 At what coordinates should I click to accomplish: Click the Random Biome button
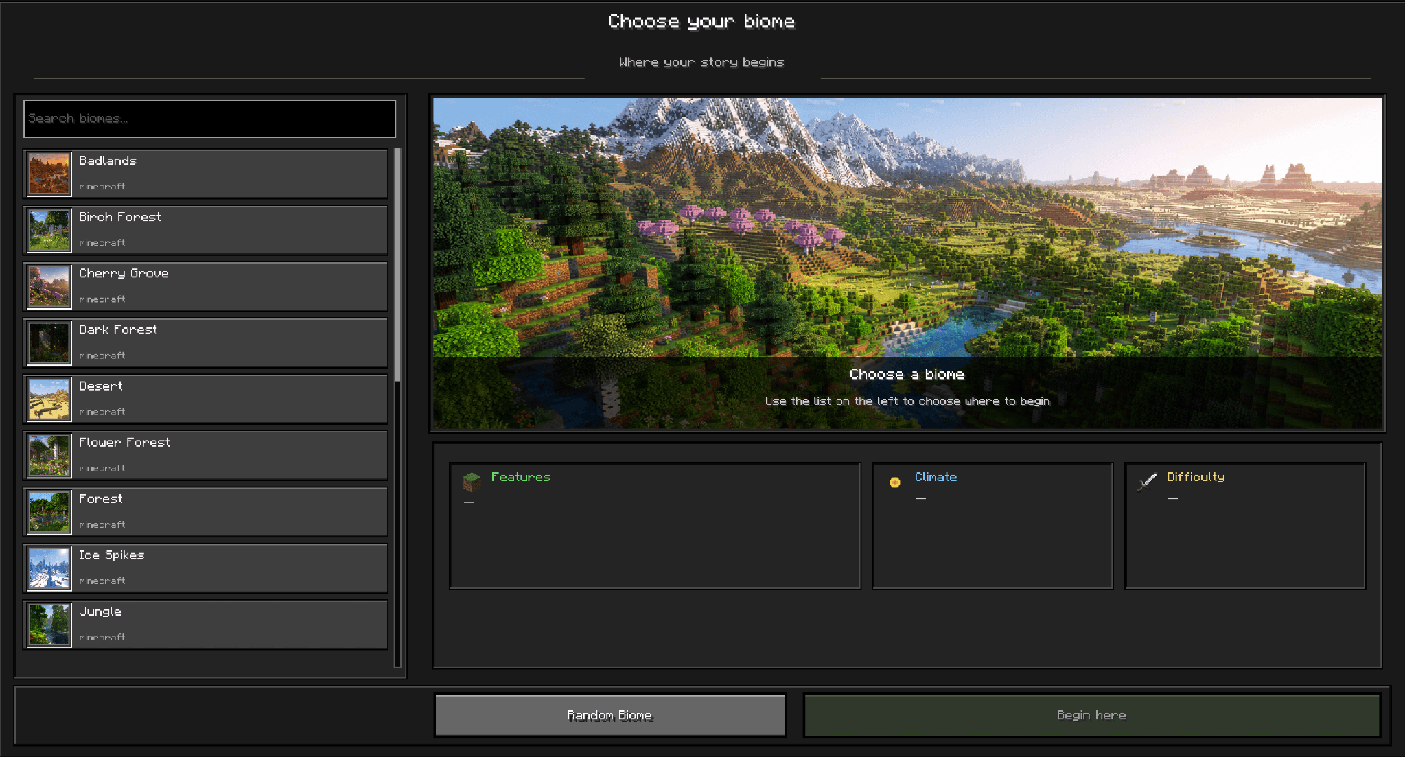point(610,715)
